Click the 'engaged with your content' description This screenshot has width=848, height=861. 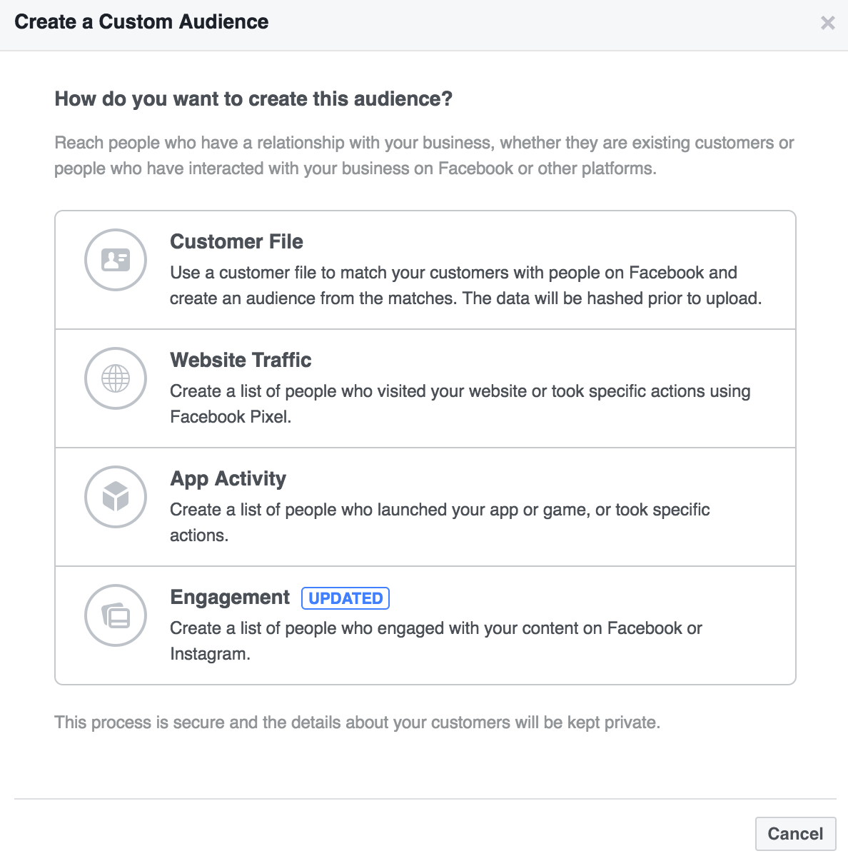click(x=436, y=641)
